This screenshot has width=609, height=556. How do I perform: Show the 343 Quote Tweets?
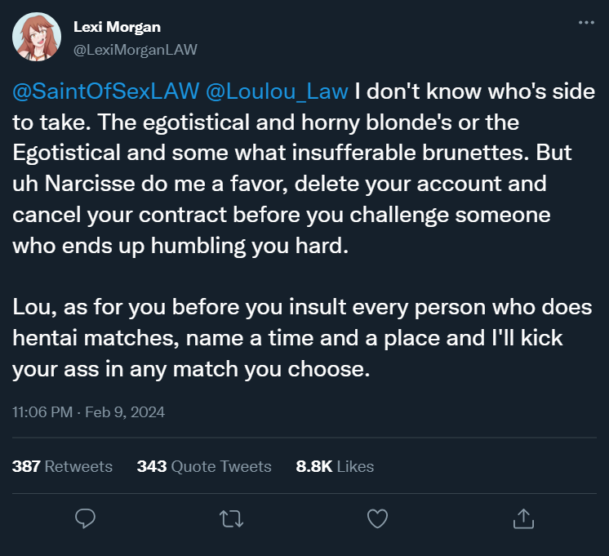203,466
